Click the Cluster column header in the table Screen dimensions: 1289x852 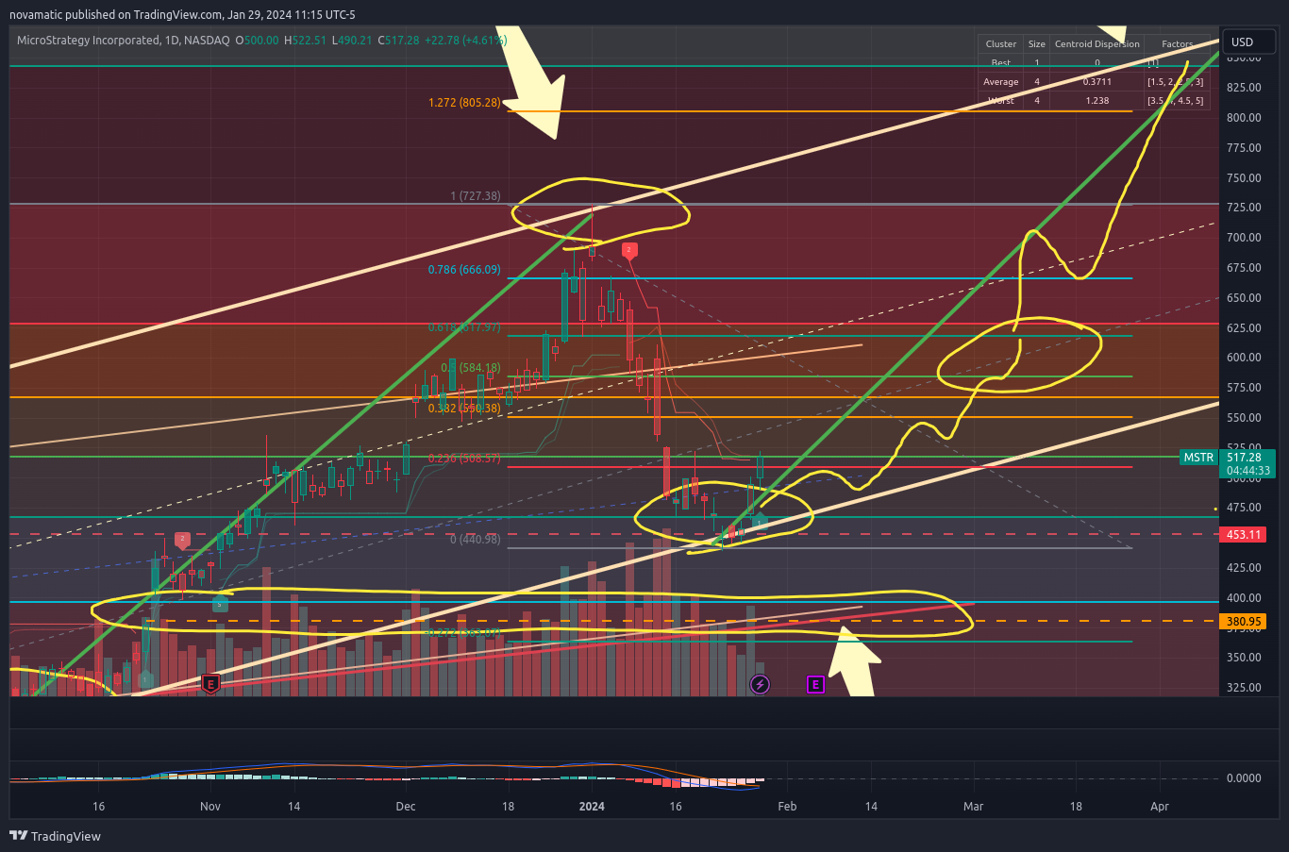point(1000,44)
